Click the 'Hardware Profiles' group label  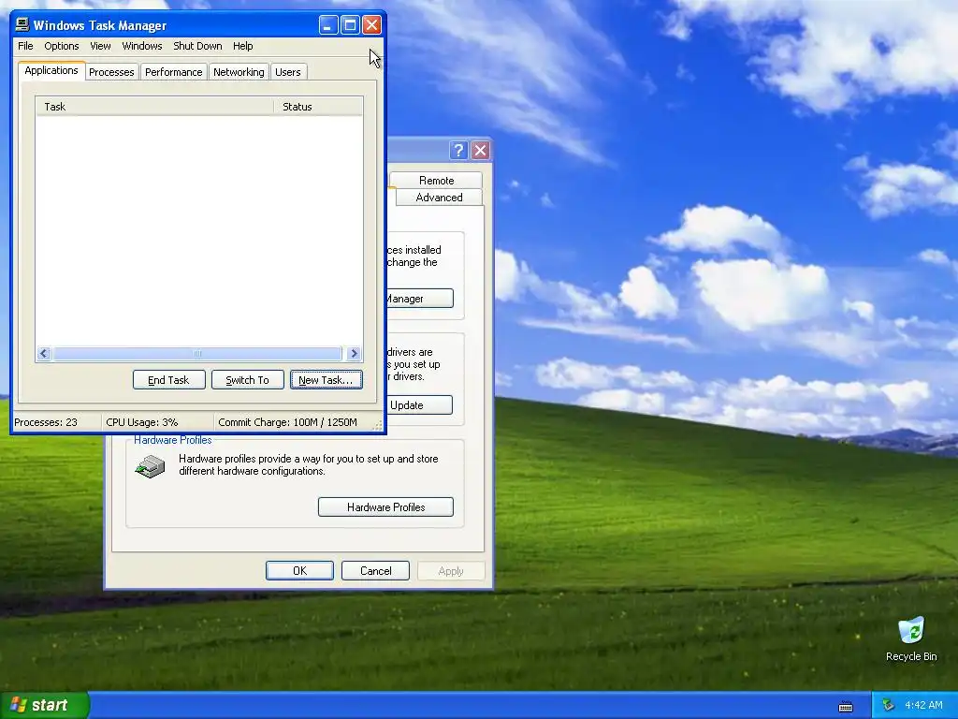click(173, 440)
